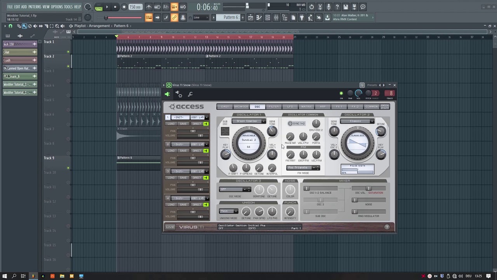Screen dimensions: 497x280
Task: Open Oscillator 3 OSC Mode Off dropdown
Action: [x=235, y=189]
